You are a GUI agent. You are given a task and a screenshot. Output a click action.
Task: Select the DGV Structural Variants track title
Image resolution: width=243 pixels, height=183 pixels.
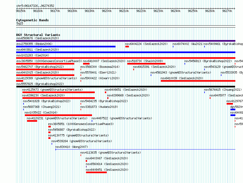pos(38,35)
